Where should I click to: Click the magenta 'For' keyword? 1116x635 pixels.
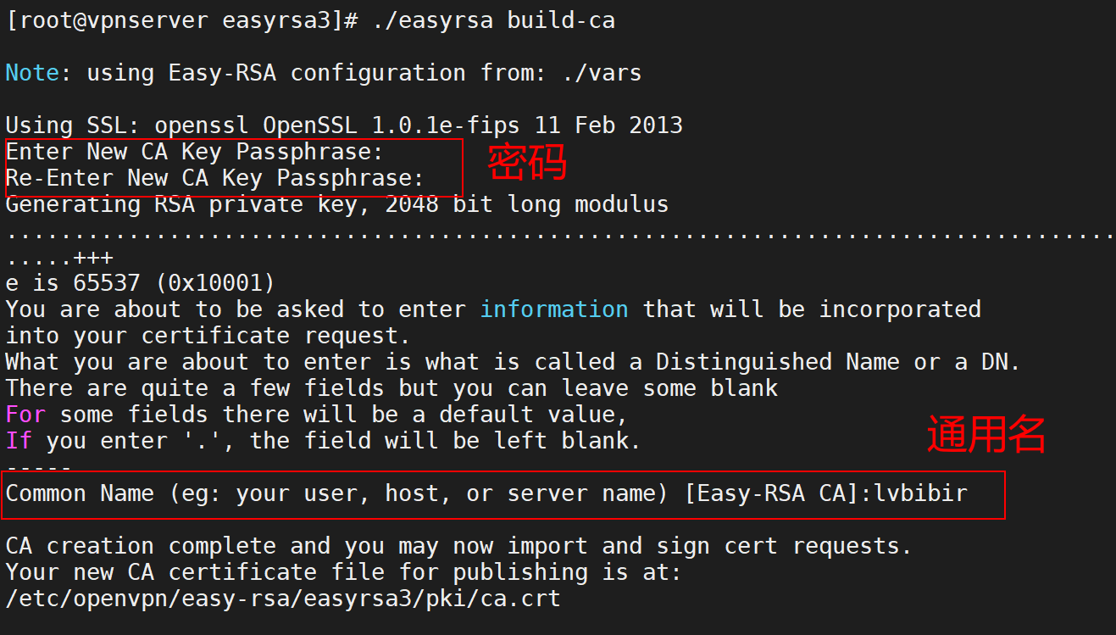[25, 415]
